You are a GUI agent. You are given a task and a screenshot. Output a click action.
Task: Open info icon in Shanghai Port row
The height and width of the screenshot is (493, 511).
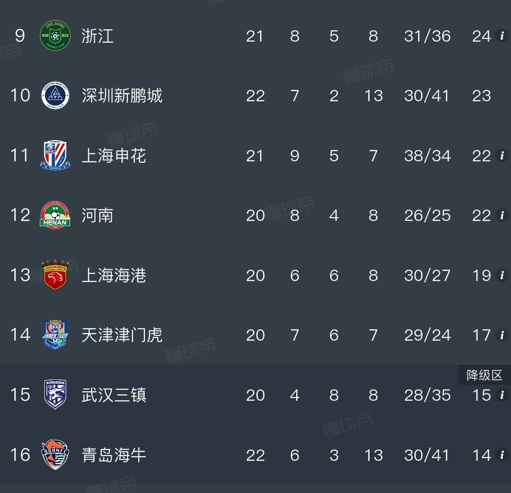pyautogui.click(x=502, y=275)
